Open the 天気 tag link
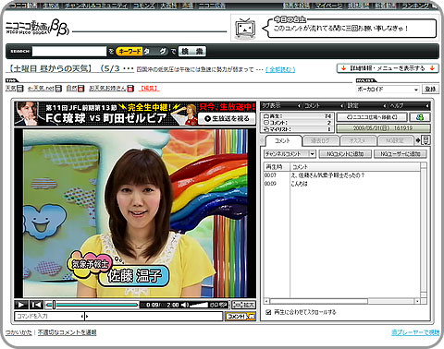Image resolution: width=444 pixels, height=349 pixels. [10, 89]
